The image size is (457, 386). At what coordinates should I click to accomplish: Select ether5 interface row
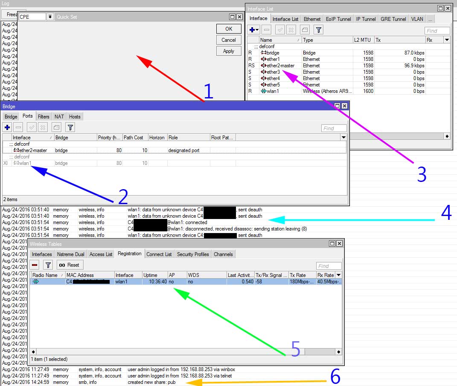349,85
